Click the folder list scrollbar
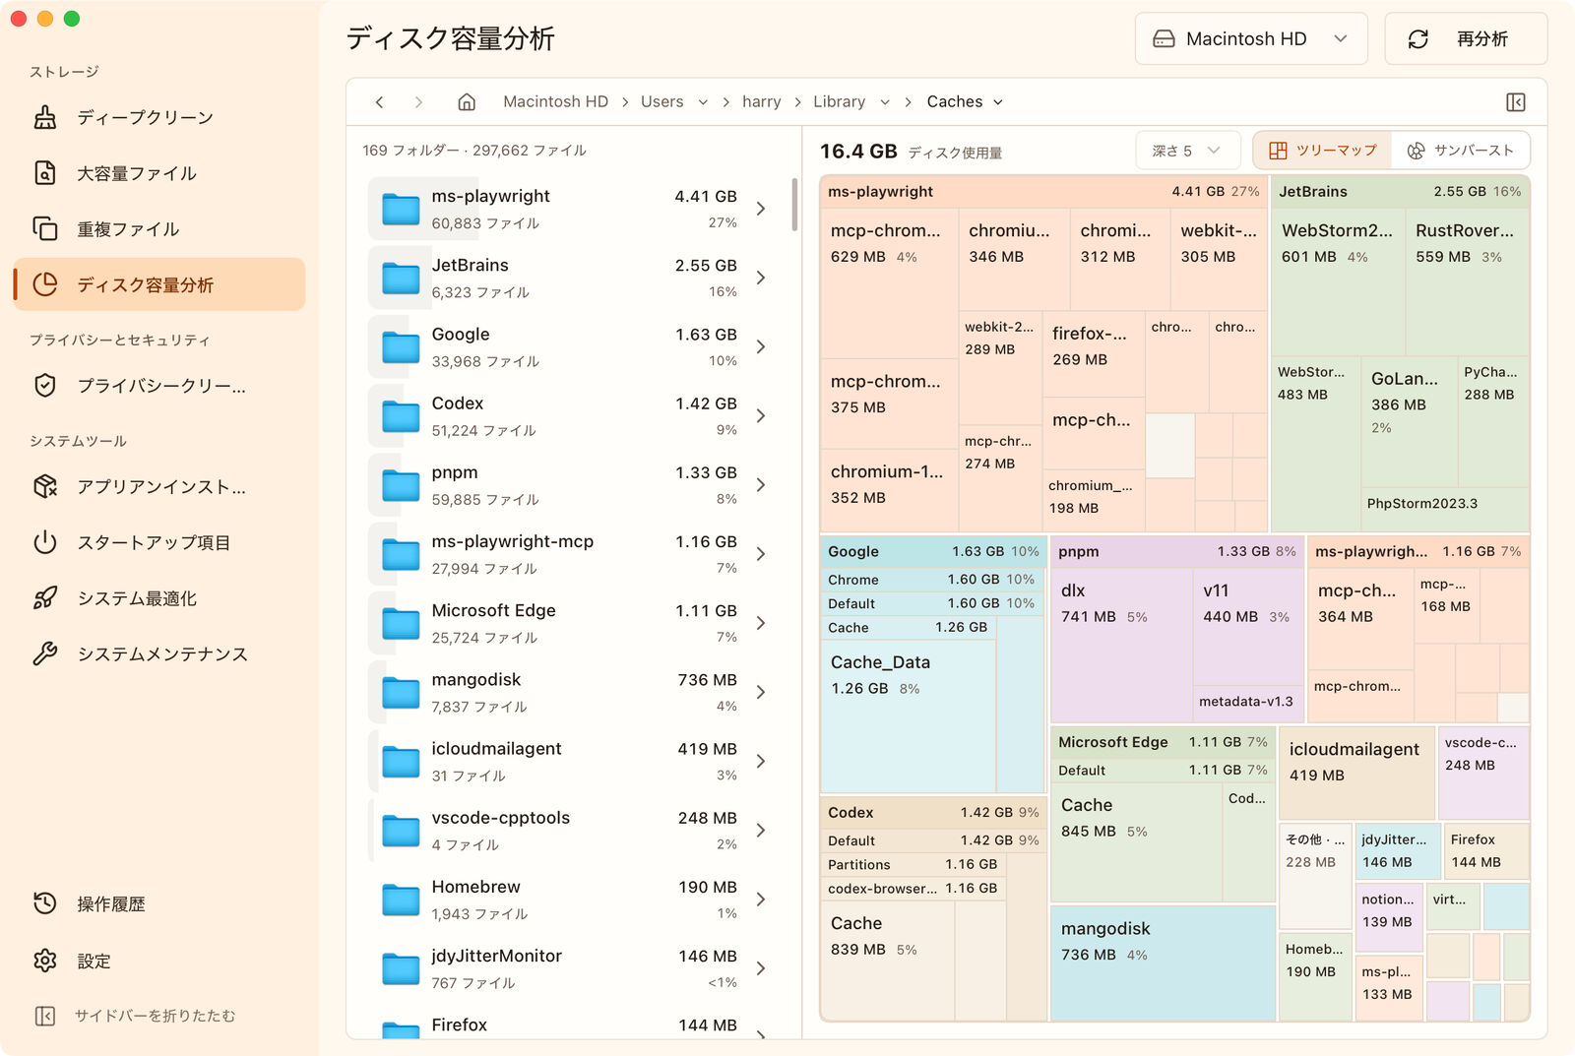 point(794,204)
